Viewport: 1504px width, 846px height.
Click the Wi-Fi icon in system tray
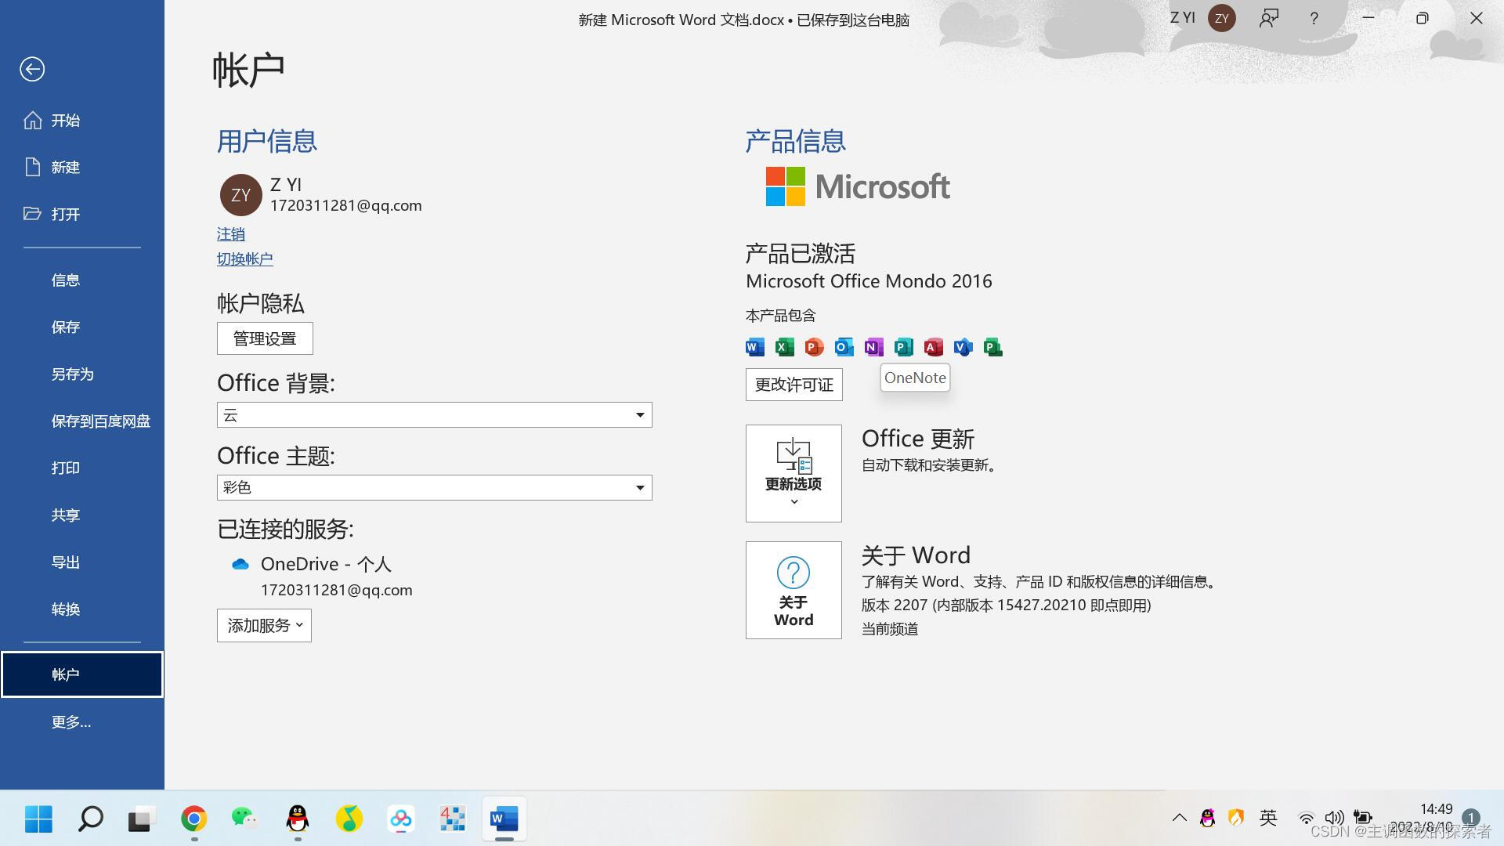pos(1306,819)
